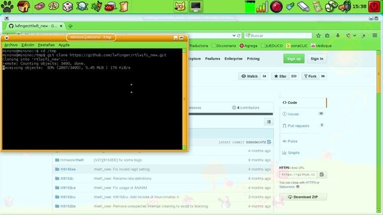Click the Watch button on the repository

(x=250, y=76)
